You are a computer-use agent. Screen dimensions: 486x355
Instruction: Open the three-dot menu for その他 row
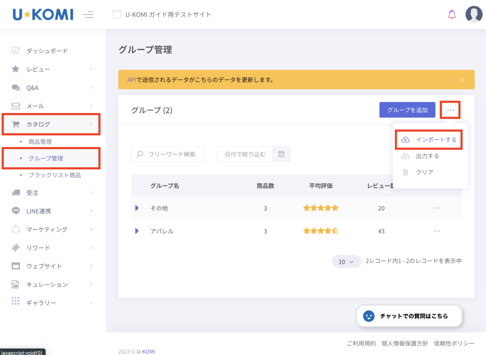click(437, 208)
